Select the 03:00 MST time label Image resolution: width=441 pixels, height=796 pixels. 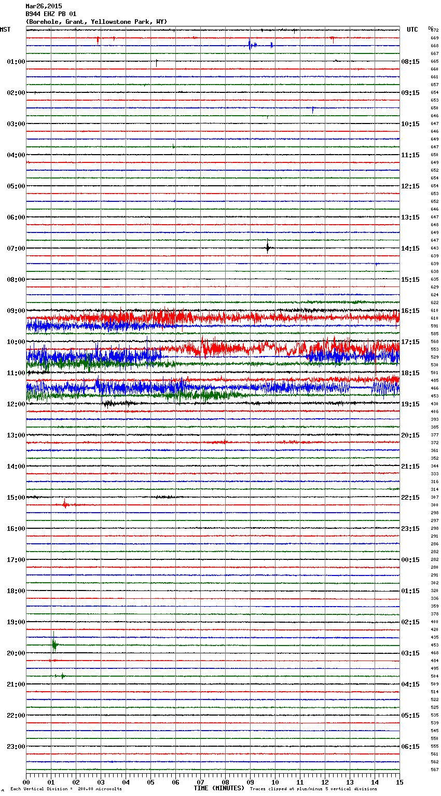[16, 124]
